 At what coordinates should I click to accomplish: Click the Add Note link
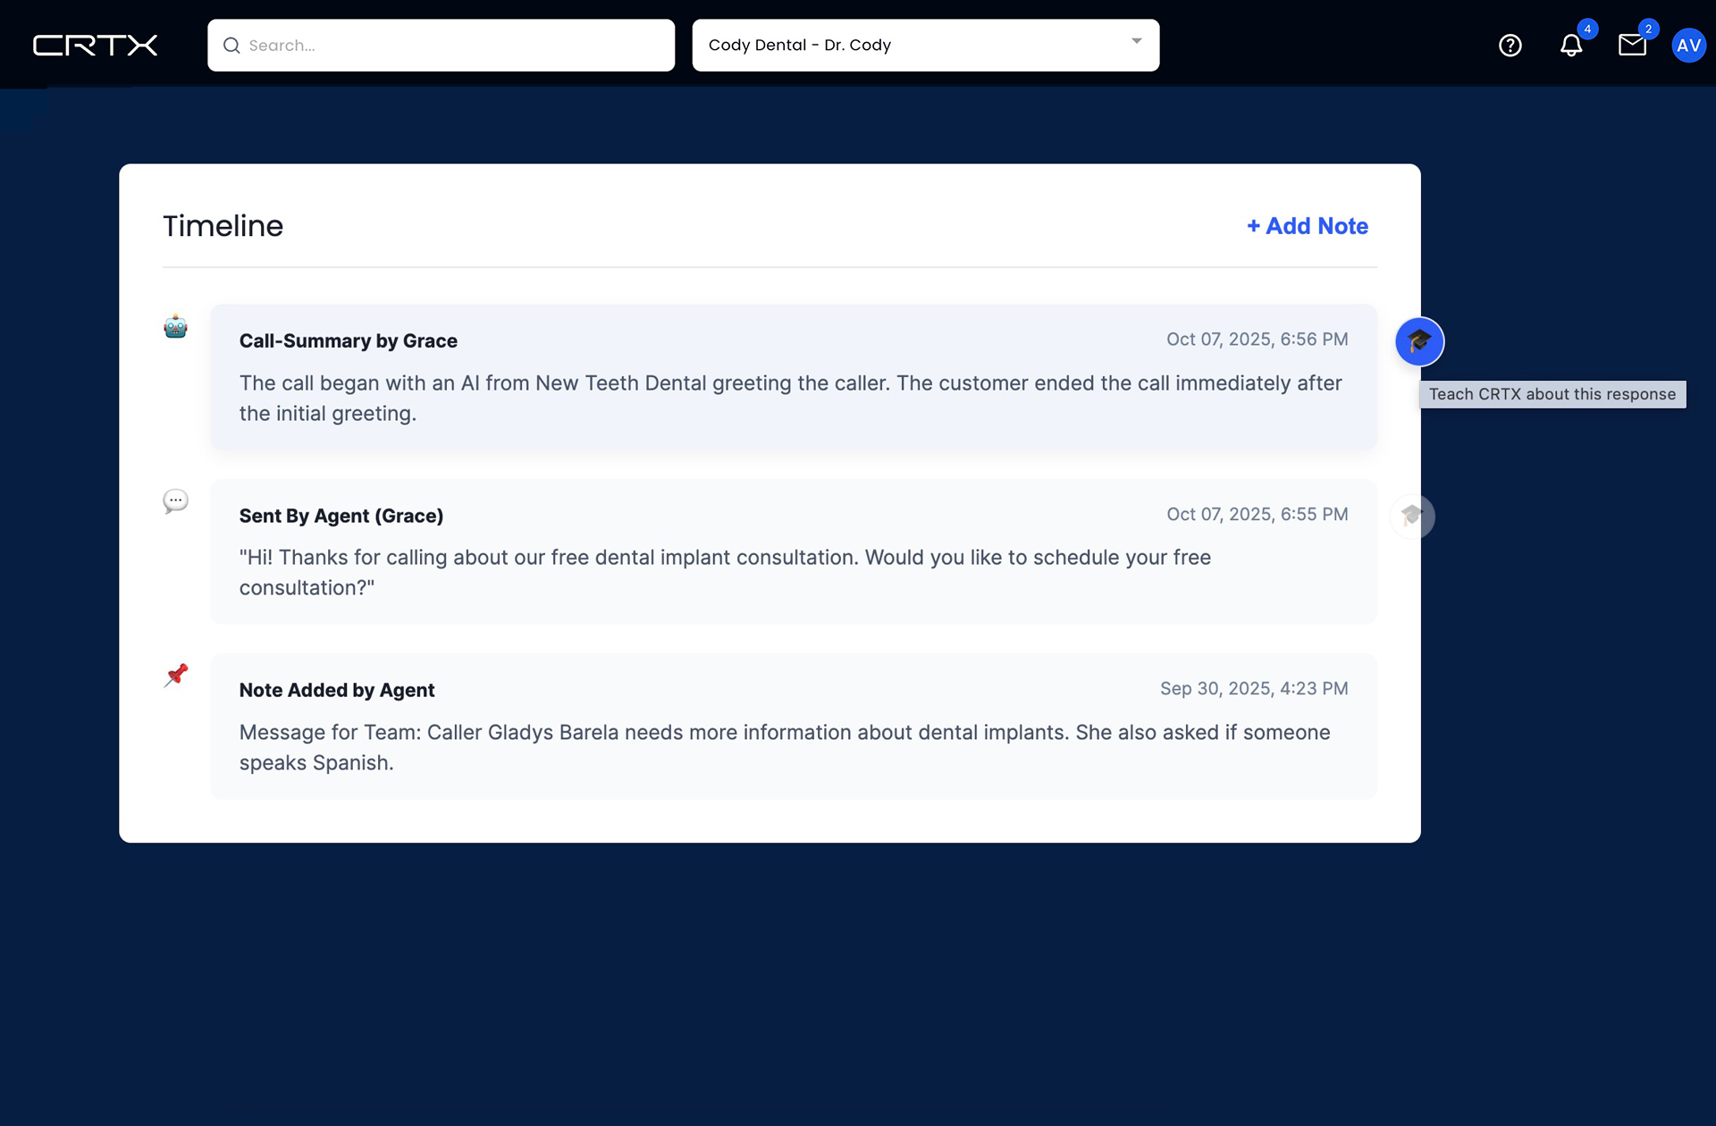(1307, 226)
